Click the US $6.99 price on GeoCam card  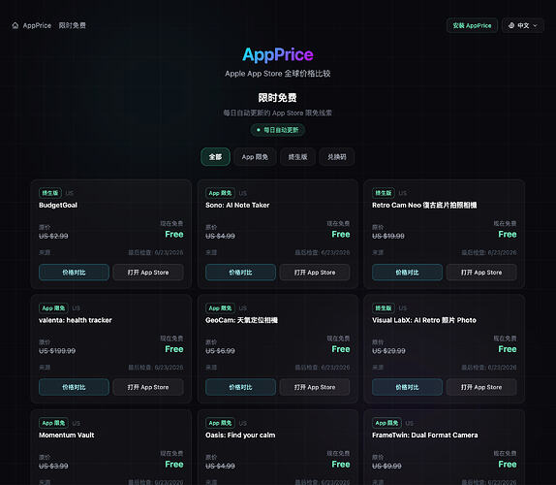click(x=220, y=351)
